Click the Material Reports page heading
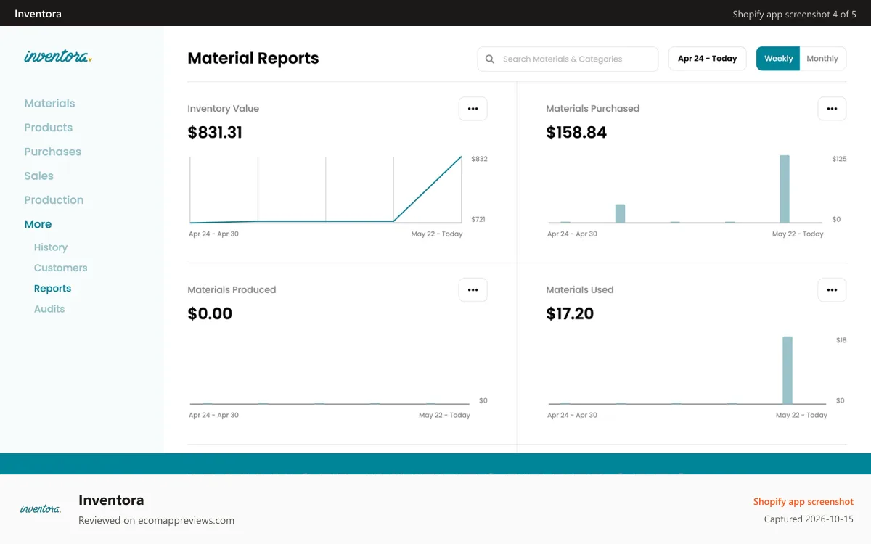Viewport: 871px width, 544px height. pos(253,59)
